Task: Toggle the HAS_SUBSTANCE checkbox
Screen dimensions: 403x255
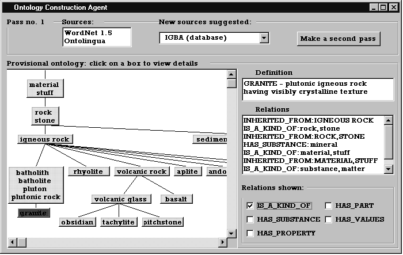Action: pos(250,219)
